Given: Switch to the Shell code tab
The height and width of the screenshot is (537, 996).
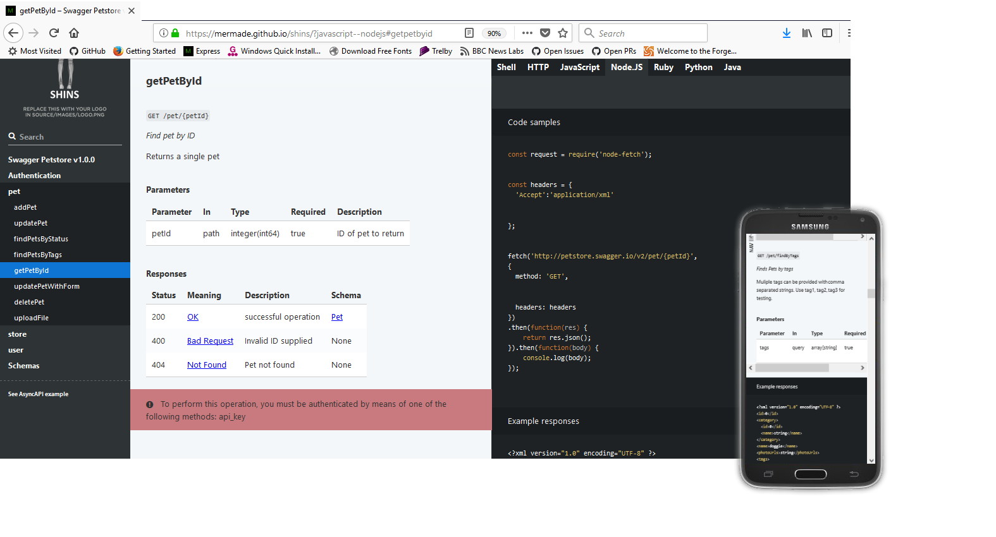Looking at the screenshot, I should point(506,67).
